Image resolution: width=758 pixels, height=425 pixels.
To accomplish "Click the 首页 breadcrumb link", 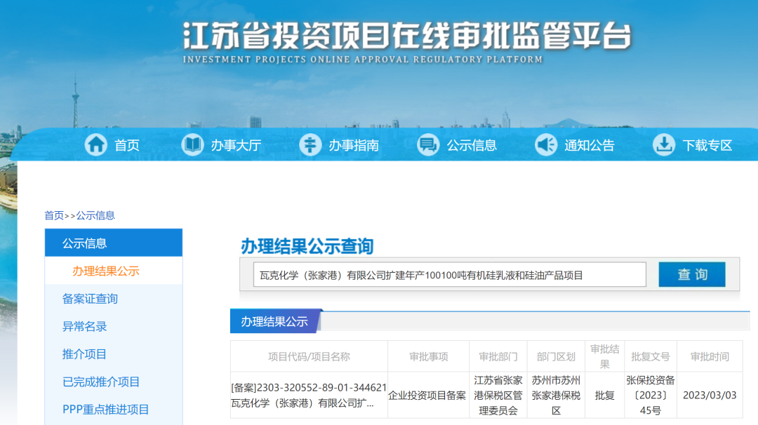I will 54,215.
